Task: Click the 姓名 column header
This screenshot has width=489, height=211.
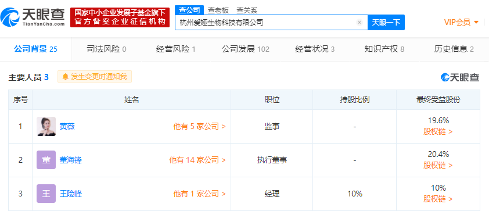Action: 132,100
